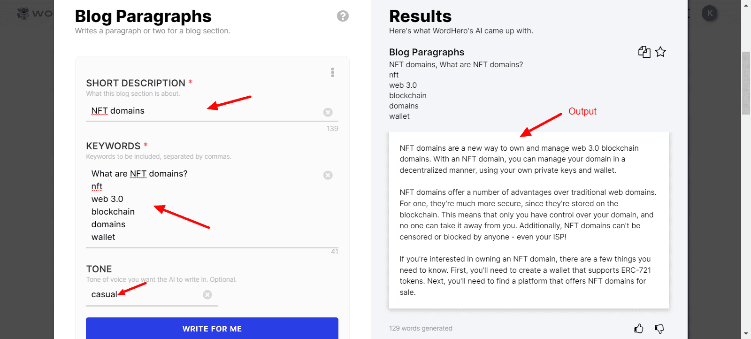Click the scrollbar down arrow

click(746, 334)
